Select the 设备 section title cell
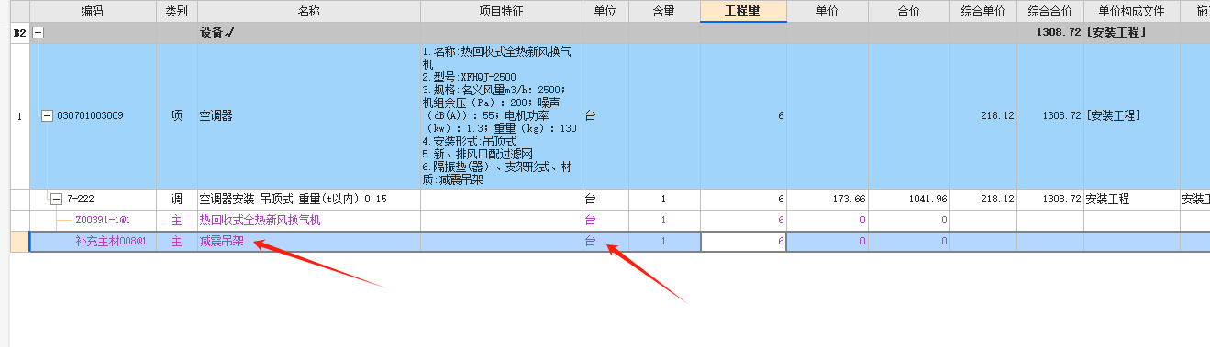The width and height of the screenshot is (1210, 347). [308, 33]
